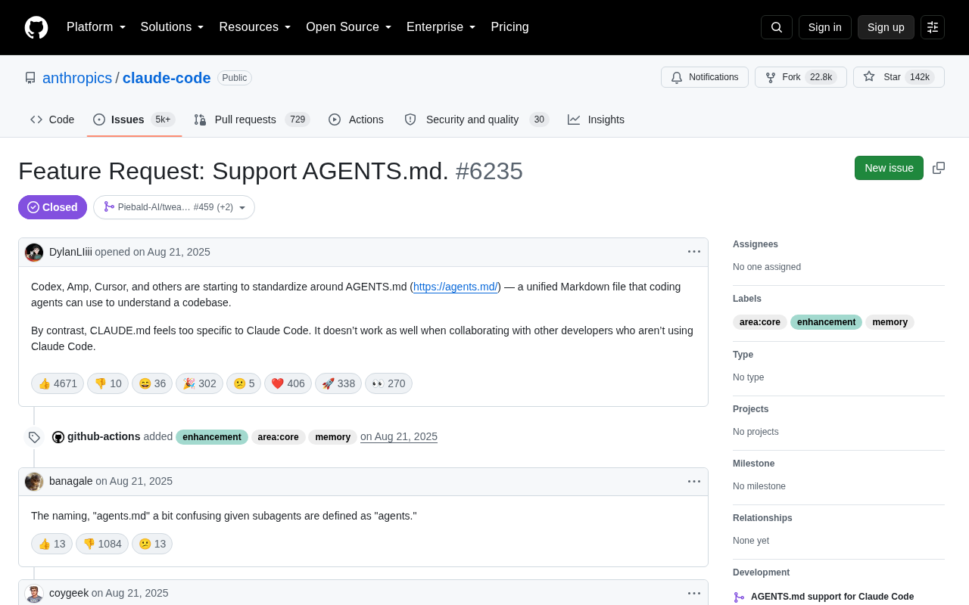Toggle confused 13 reaction on banagale's comment
969x605 pixels.
click(152, 544)
